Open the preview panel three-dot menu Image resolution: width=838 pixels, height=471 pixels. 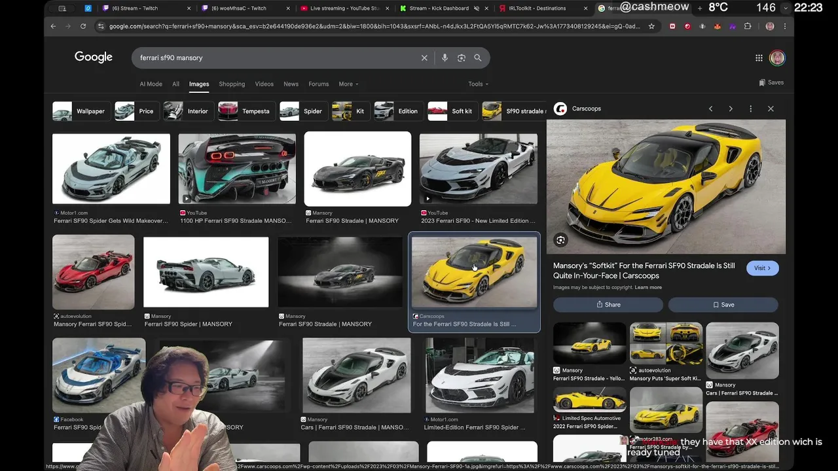tap(751, 109)
